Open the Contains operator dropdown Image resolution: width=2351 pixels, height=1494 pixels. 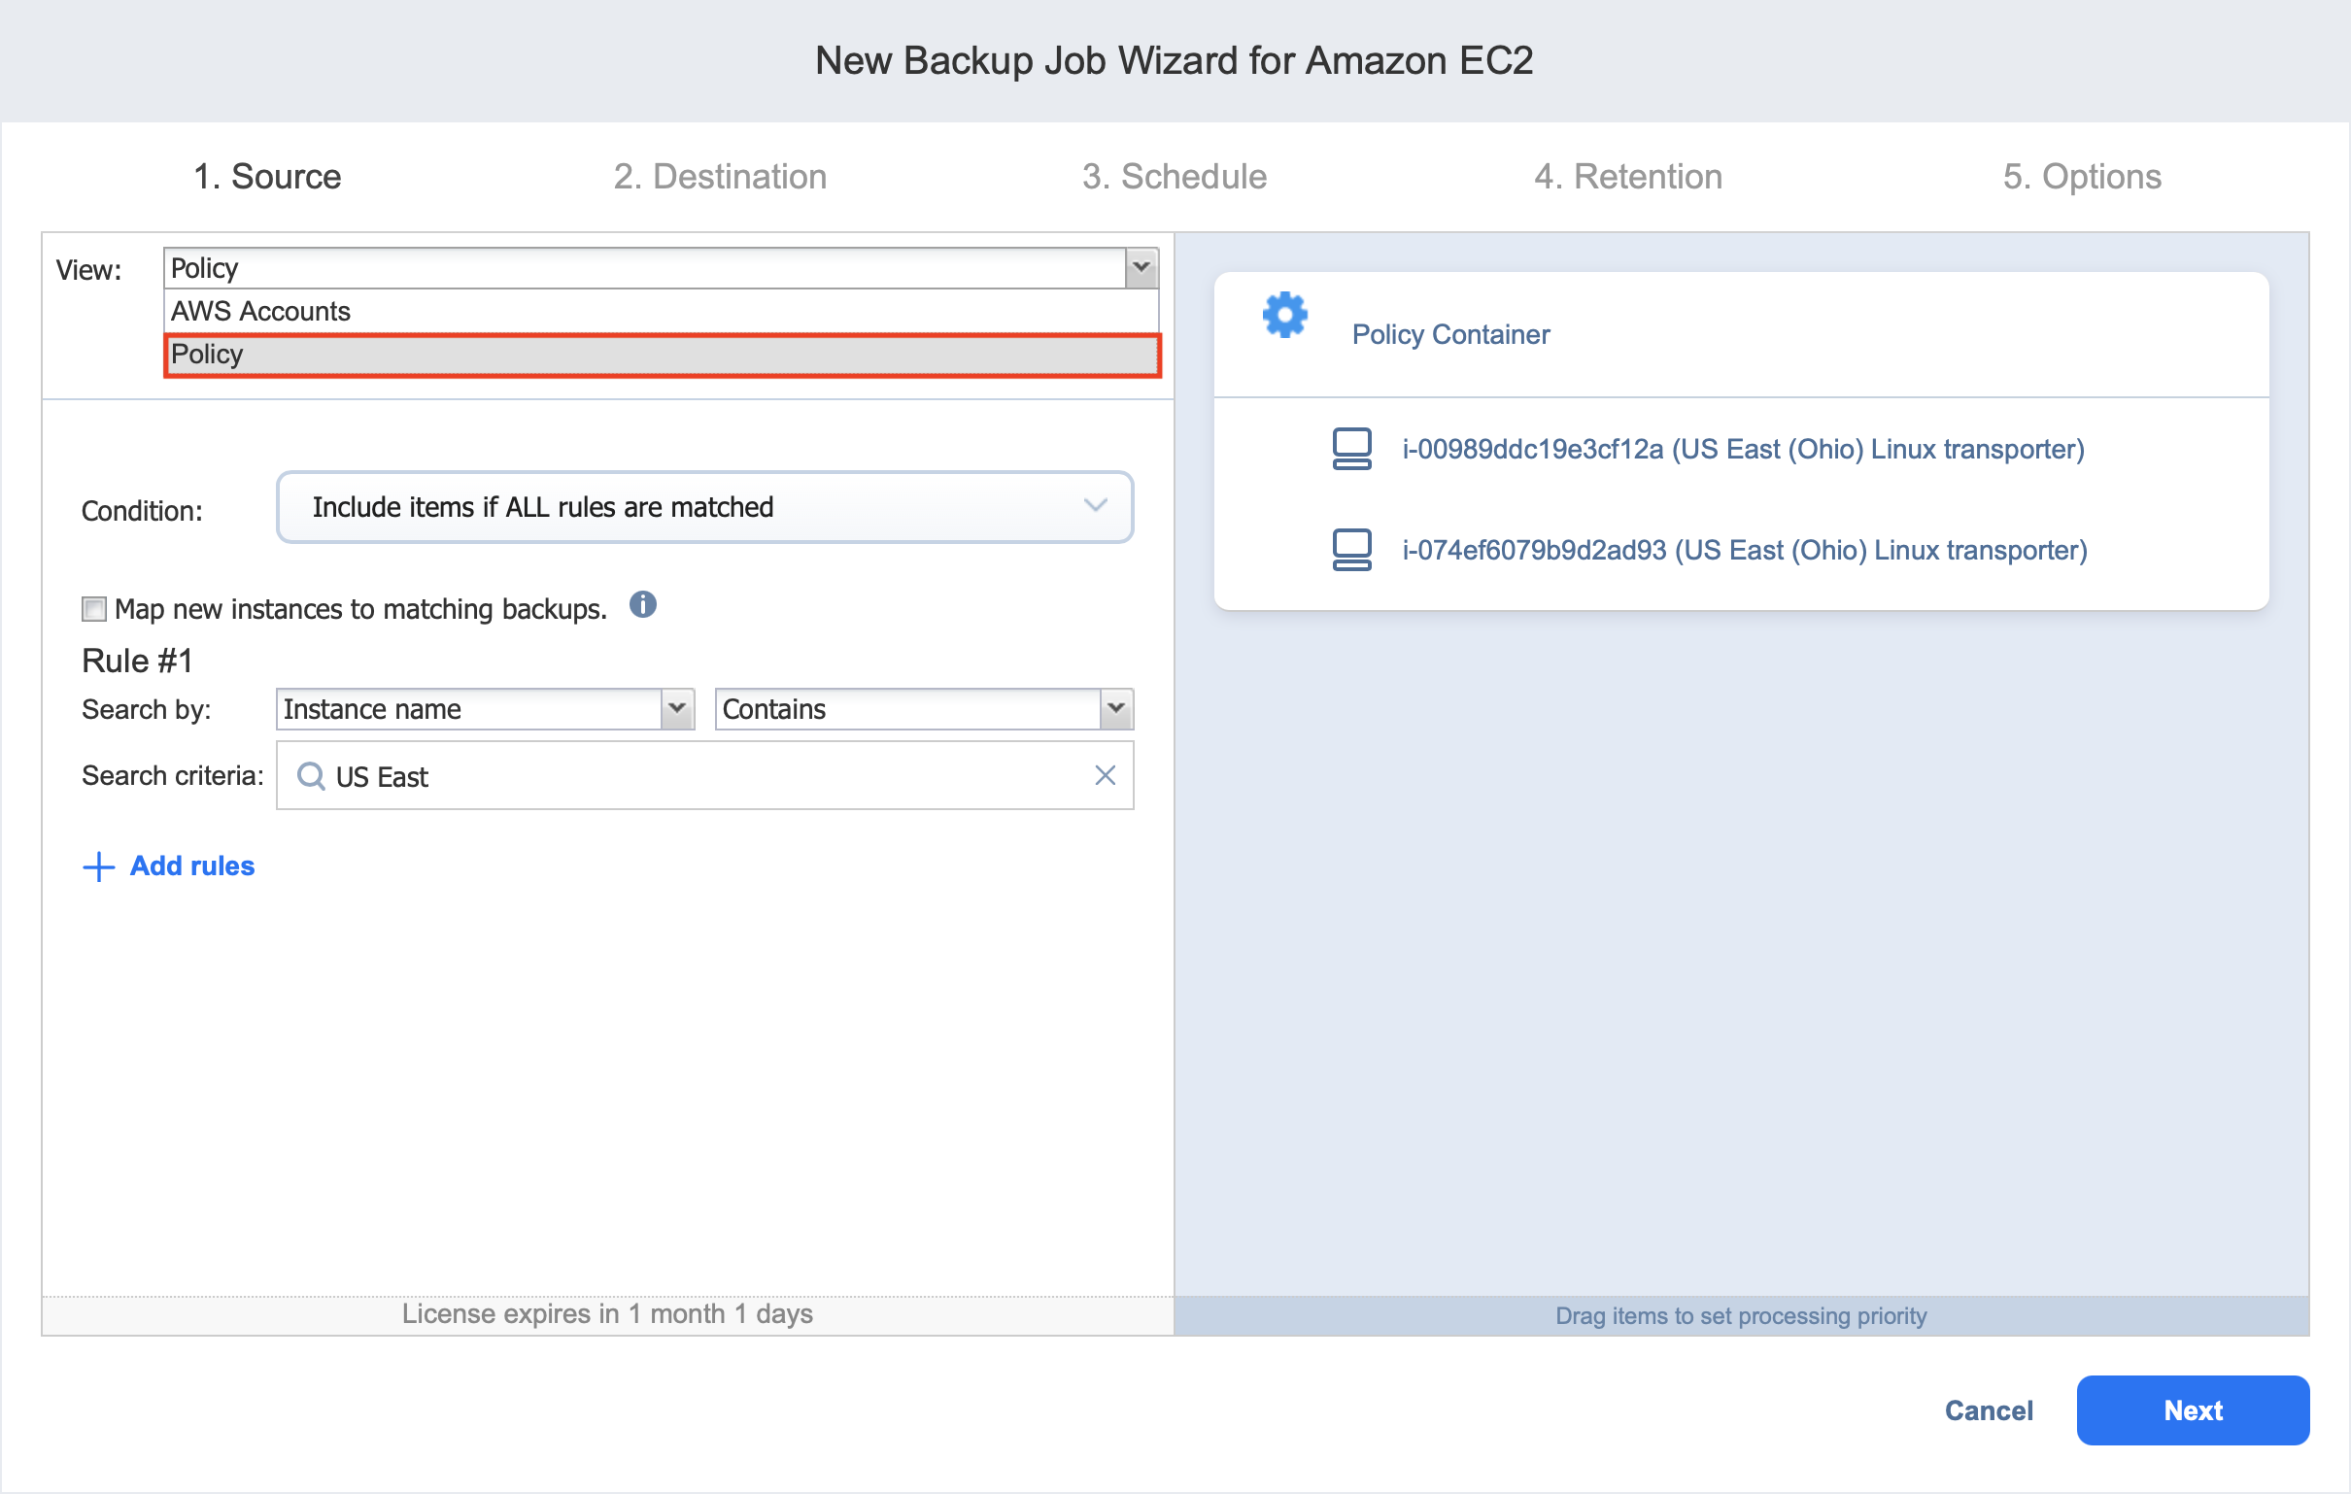(x=1115, y=708)
